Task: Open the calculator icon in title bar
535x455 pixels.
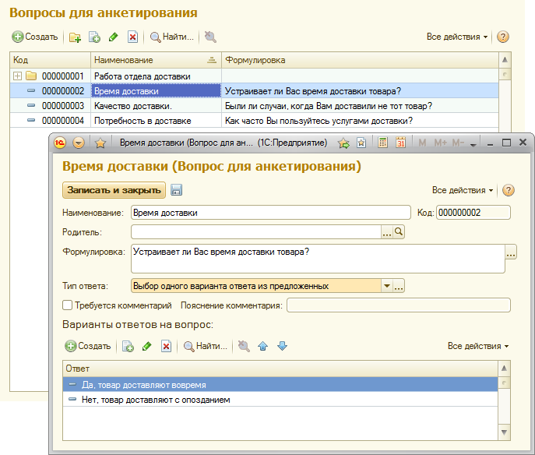Action: click(x=383, y=143)
